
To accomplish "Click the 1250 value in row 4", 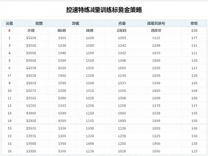I will point(90,53).
